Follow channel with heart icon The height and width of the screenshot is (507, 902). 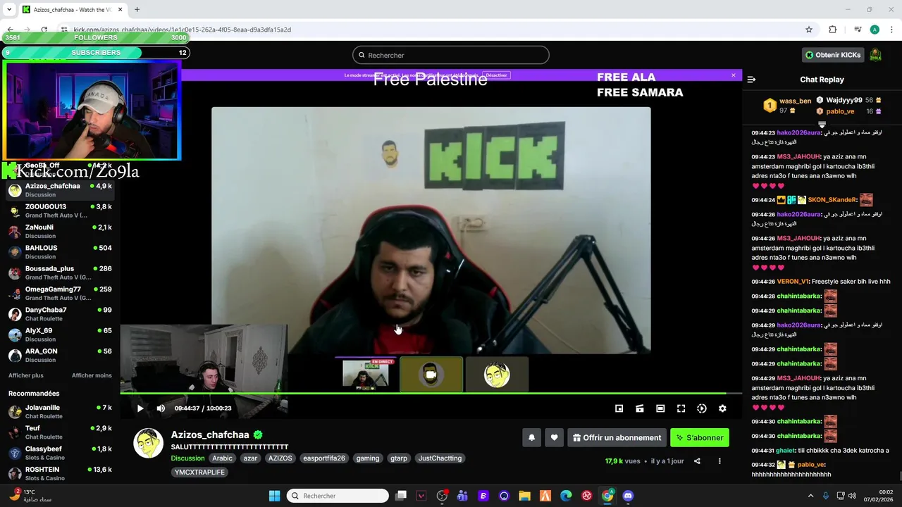click(554, 437)
